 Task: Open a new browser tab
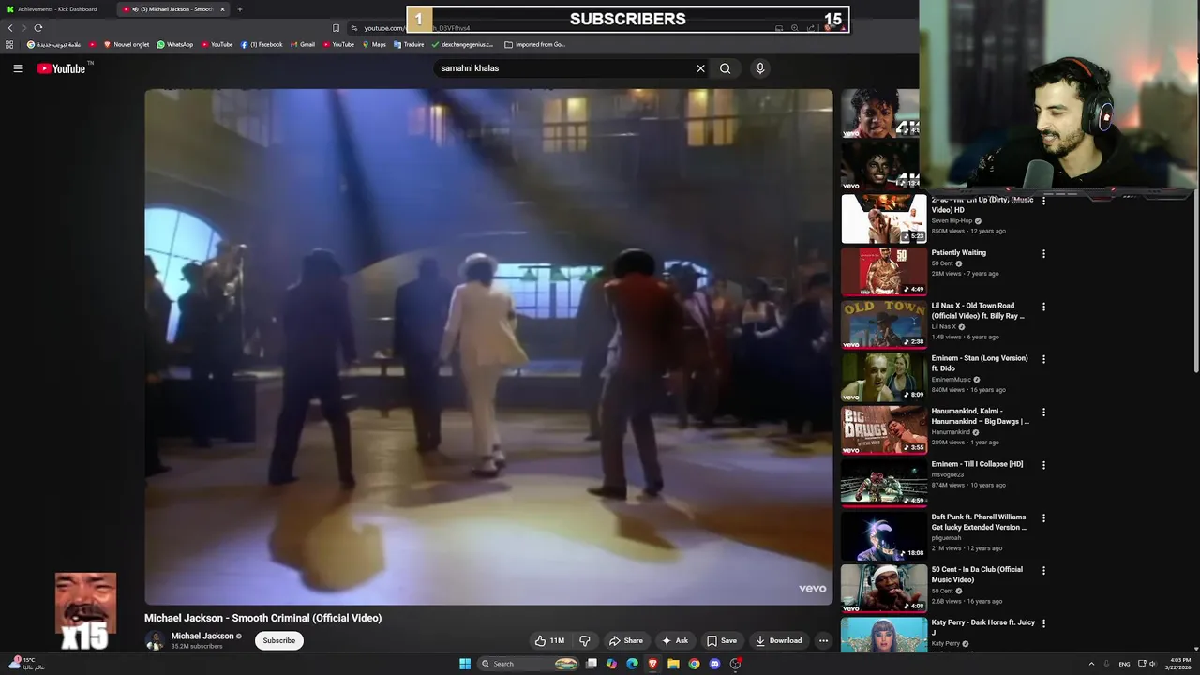[x=240, y=9]
